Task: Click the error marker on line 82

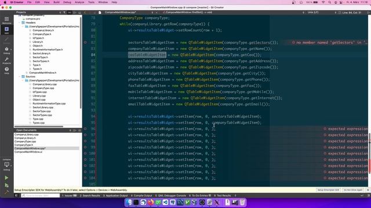Action: [x=85, y=43]
